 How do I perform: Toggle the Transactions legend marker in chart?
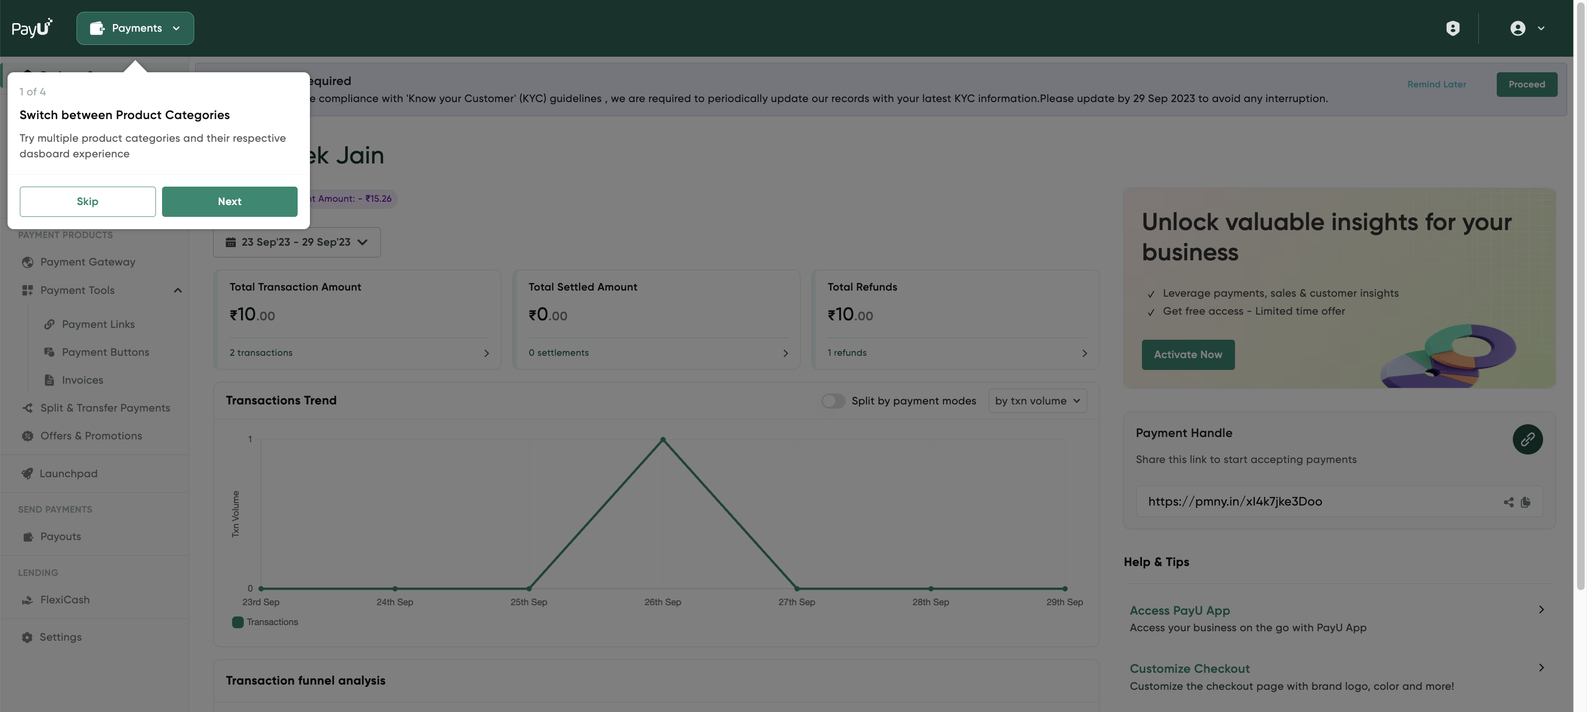(x=238, y=622)
